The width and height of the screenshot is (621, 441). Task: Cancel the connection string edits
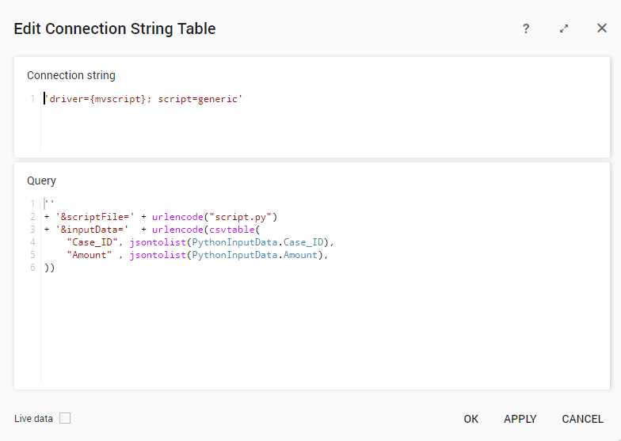[x=582, y=419]
